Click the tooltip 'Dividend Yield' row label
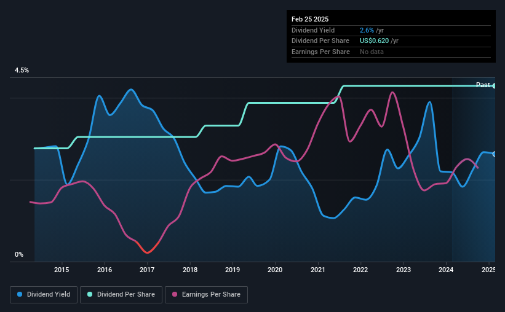The height and width of the screenshot is (312, 505). click(x=313, y=30)
